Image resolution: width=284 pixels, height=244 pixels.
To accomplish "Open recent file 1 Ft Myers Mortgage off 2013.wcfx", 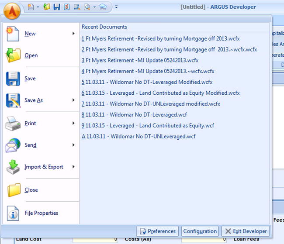I will 160,38.
